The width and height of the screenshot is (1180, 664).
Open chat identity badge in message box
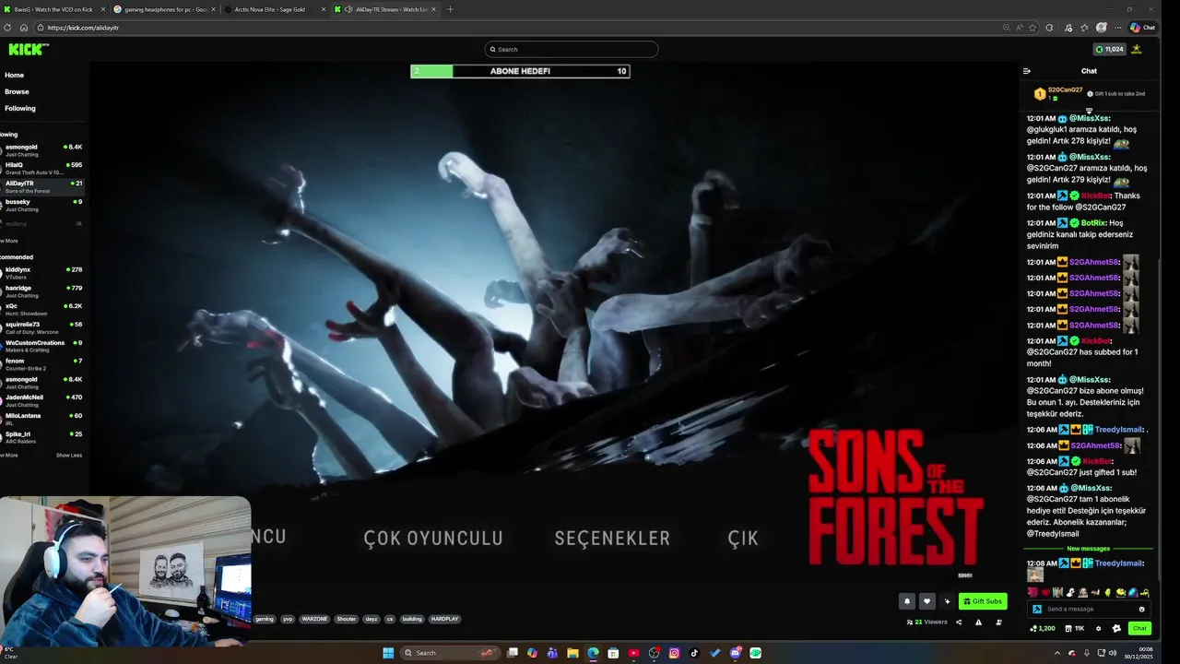point(1037,609)
